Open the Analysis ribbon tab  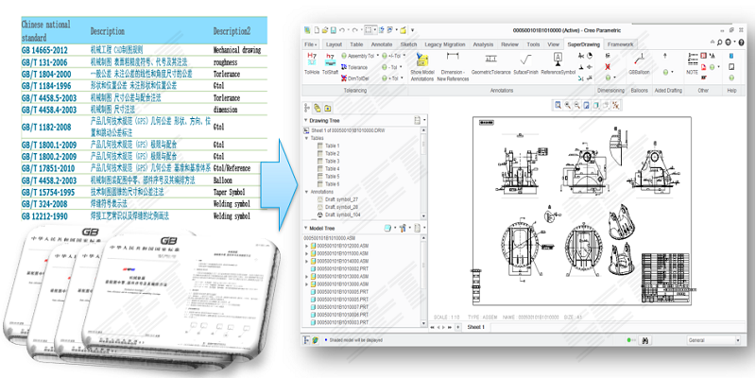coord(483,44)
